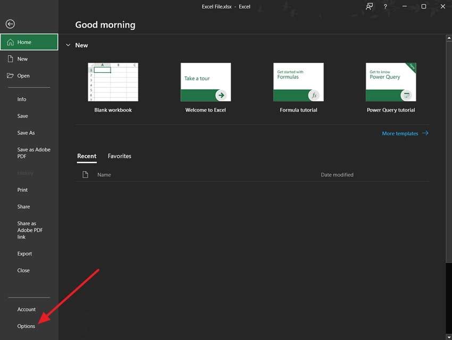This screenshot has width=452, height=340.
Task: Sort recent files by Date modified
Action: click(x=337, y=175)
